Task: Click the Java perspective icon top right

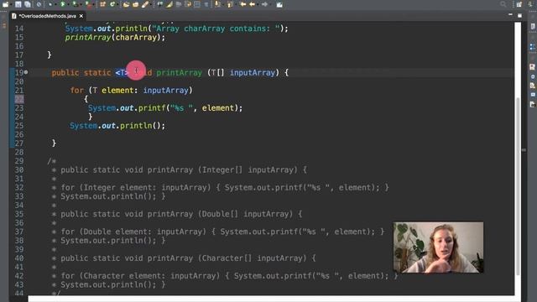Action: [530, 4]
